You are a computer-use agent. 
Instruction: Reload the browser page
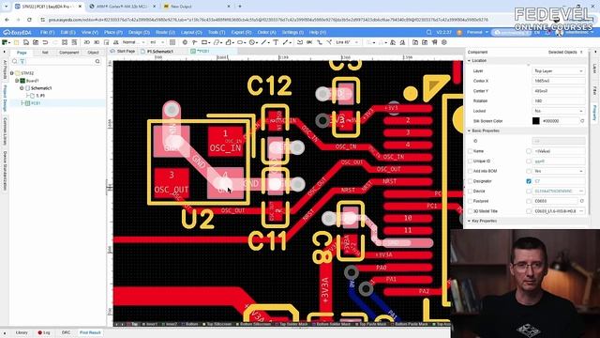29,20
